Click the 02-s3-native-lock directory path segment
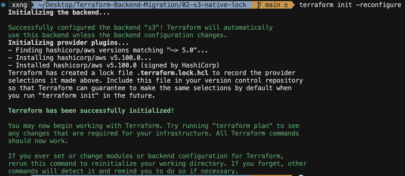Viewport: 405px width, 176px height. point(142,5)
